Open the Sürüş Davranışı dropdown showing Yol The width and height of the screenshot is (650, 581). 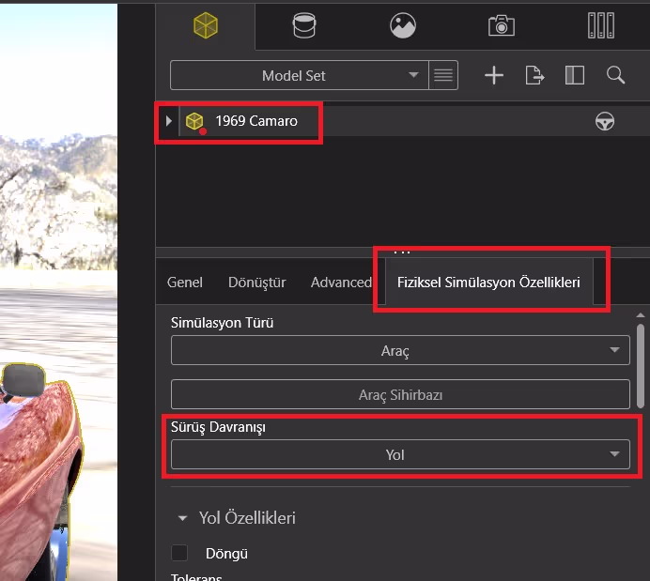point(400,454)
